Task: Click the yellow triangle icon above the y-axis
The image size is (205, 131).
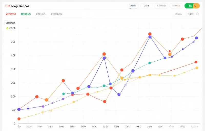Action: coord(7,28)
